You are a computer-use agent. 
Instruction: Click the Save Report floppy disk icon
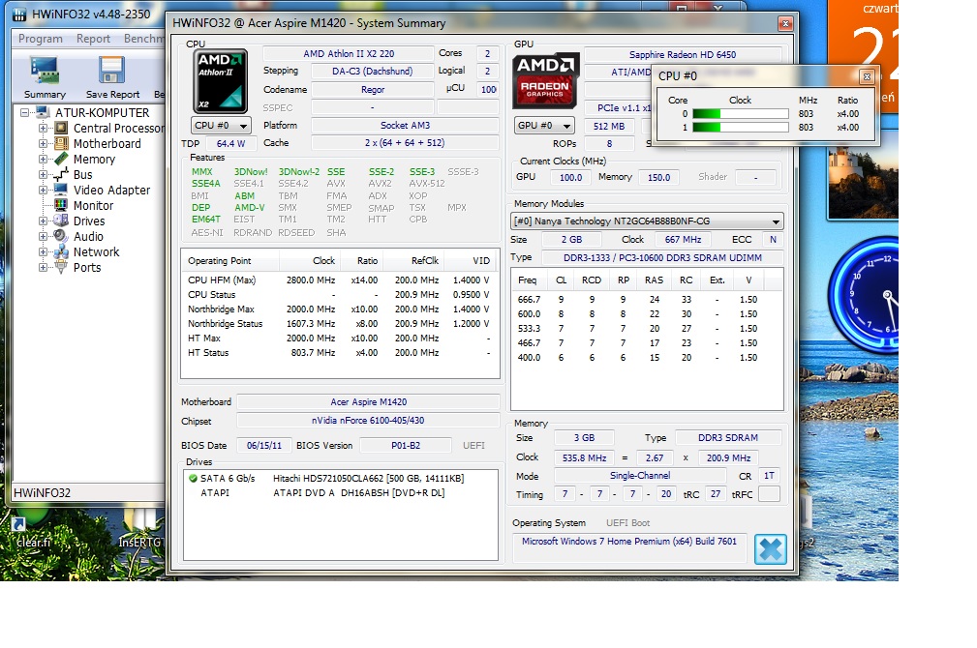(111, 70)
